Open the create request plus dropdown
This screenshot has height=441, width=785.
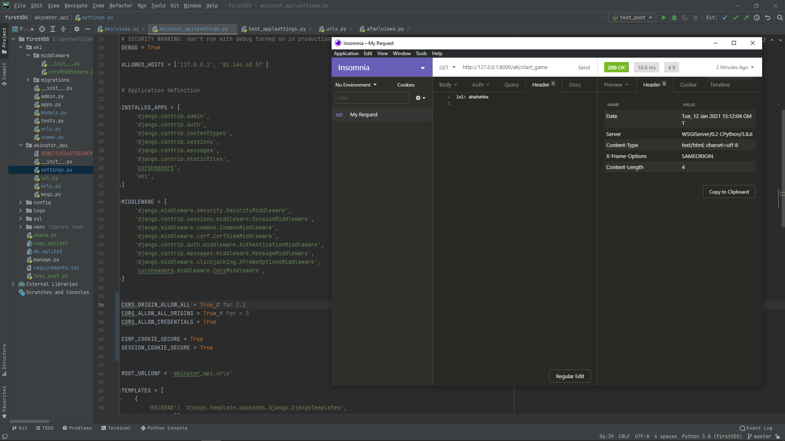coord(421,98)
